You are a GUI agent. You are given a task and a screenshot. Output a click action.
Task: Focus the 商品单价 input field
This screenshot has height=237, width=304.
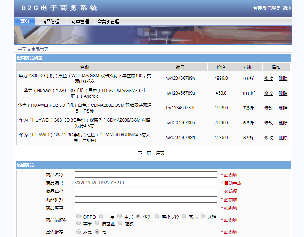pyautogui.click(x=146, y=191)
